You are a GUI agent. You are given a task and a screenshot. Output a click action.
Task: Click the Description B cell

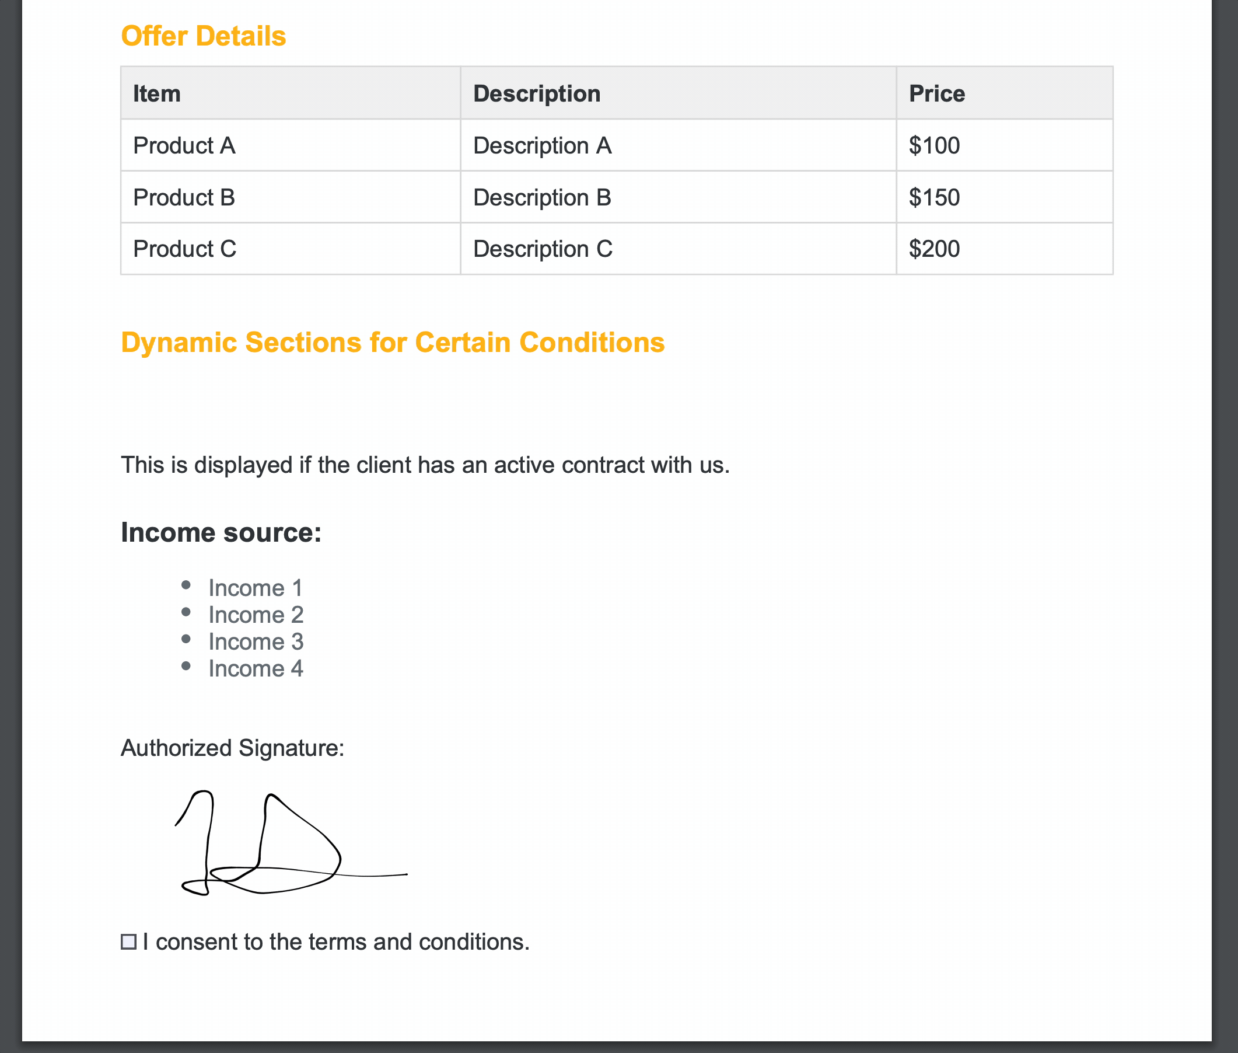coord(679,197)
